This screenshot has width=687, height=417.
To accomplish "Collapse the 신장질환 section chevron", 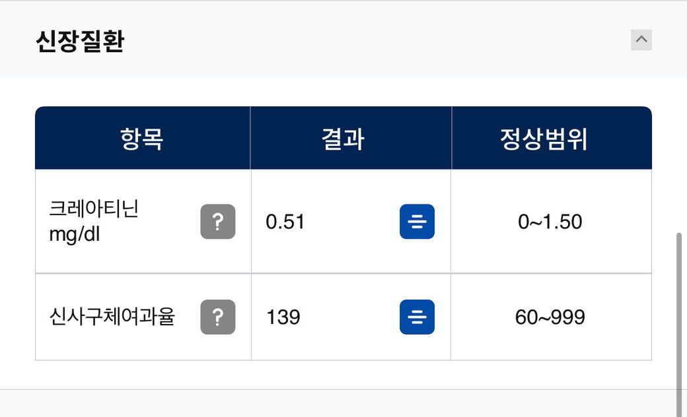I will (641, 40).
